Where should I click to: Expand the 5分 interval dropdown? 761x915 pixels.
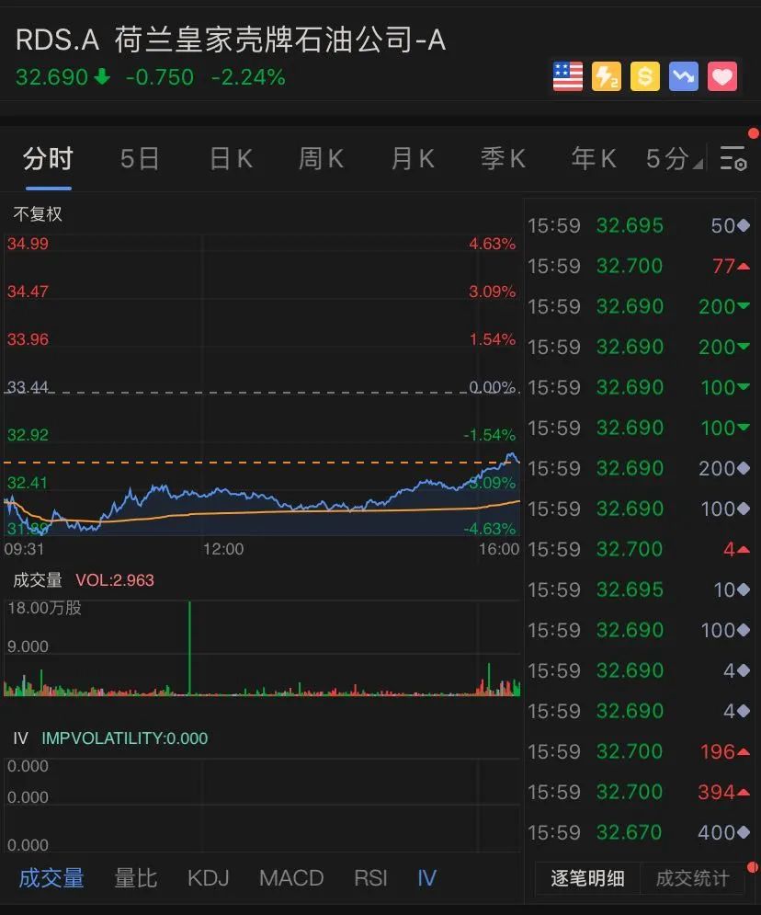click(x=673, y=159)
